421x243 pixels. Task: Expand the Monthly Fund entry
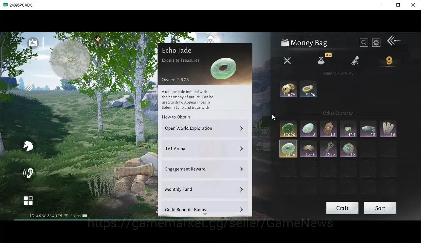click(205, 189)
